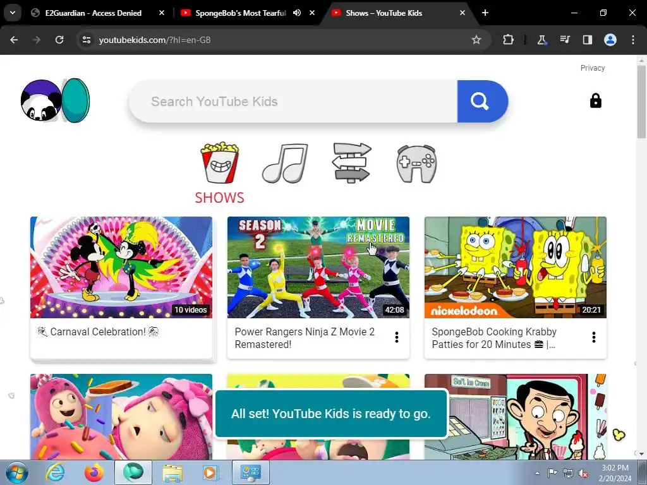Open Windows Explorer folder in taskbar

tap(172, 472)
